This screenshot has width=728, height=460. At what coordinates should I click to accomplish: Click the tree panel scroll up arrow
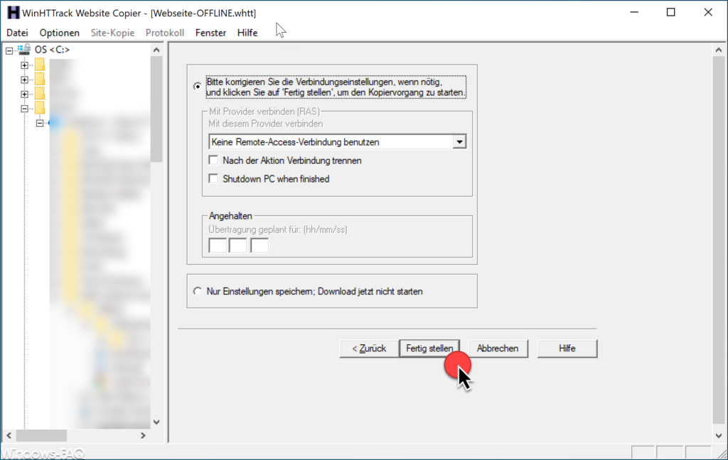156,50
